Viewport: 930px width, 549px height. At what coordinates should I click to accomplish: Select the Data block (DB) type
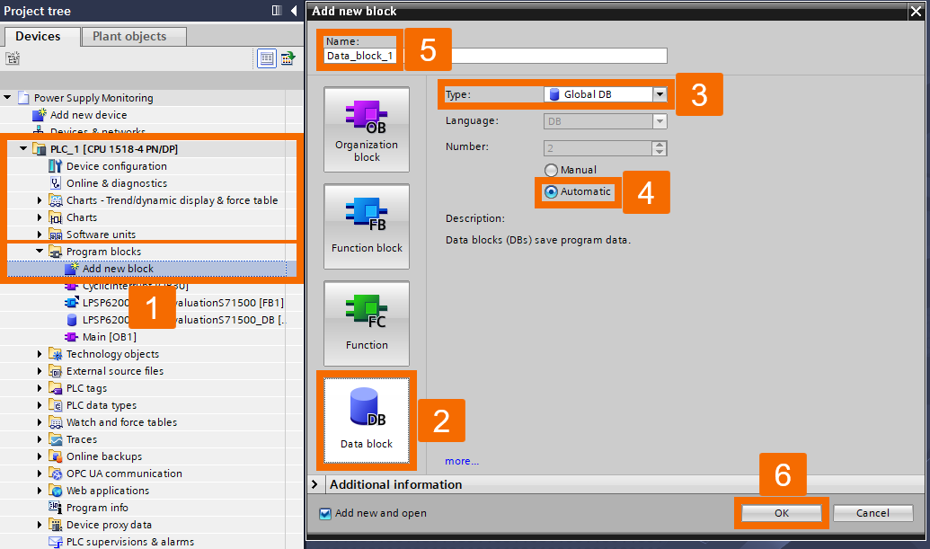point(367,421)
